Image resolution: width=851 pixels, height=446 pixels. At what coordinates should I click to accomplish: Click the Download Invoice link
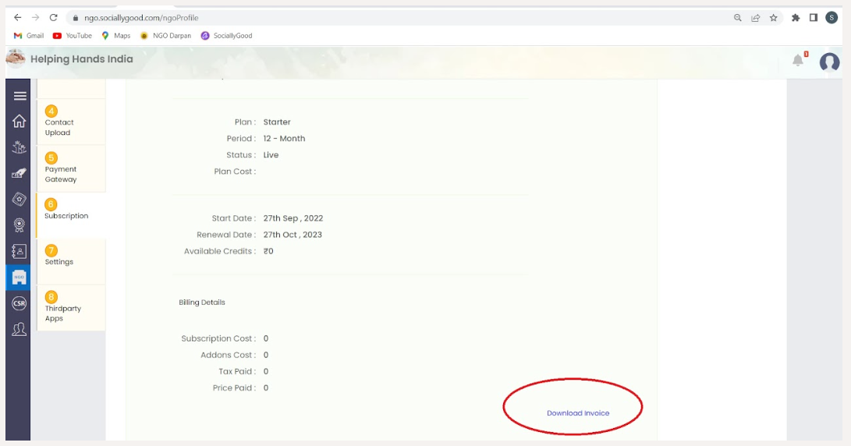point(578,413)
